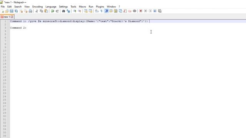Click the 'Command 1:' text on line 1

18,21
